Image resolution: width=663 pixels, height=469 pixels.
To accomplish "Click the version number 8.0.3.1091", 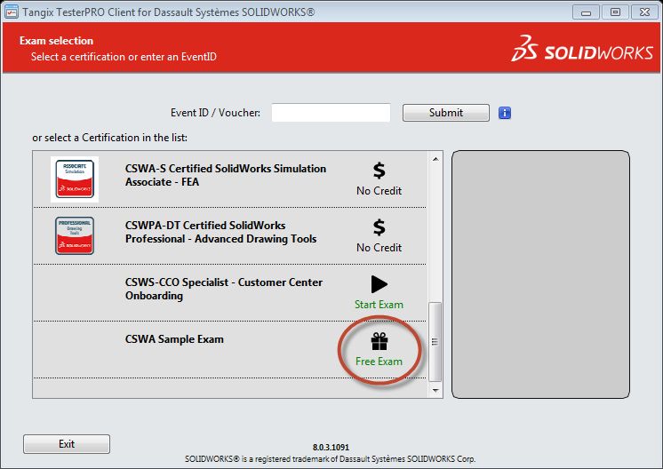I will click(x=331, y=447).
